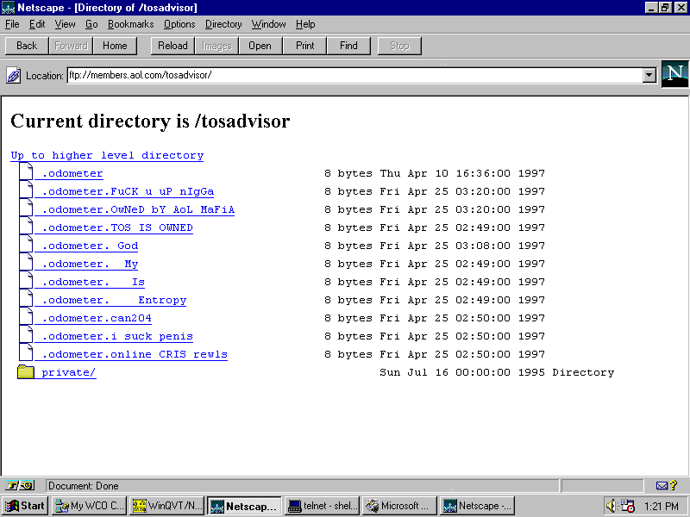Open the Directory menu
The image size is (690, 517).
pos(223,24)
